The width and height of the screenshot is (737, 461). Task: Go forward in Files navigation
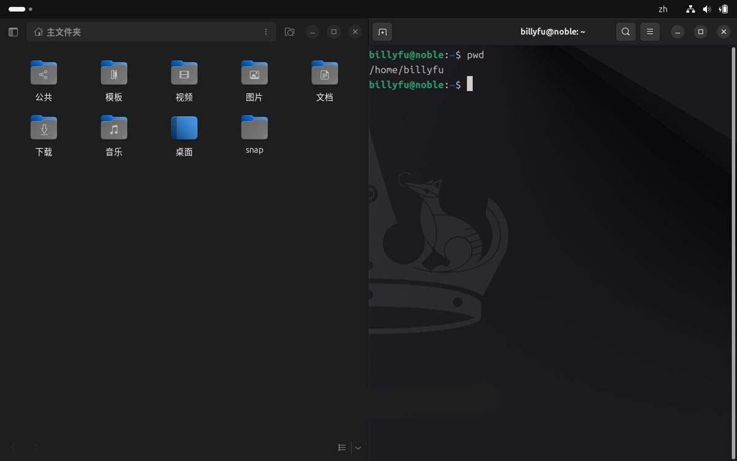tap(36, 447)
